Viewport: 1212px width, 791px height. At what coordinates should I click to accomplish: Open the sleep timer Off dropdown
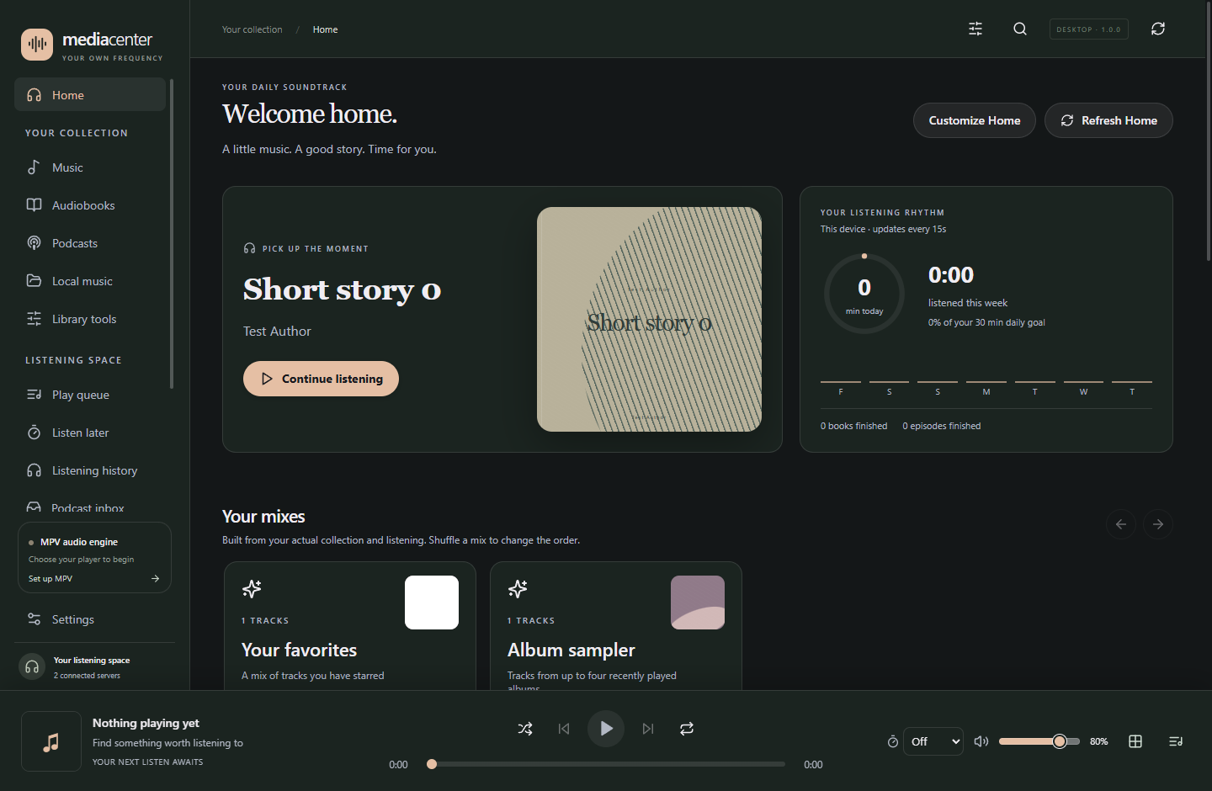pos(933,741)
